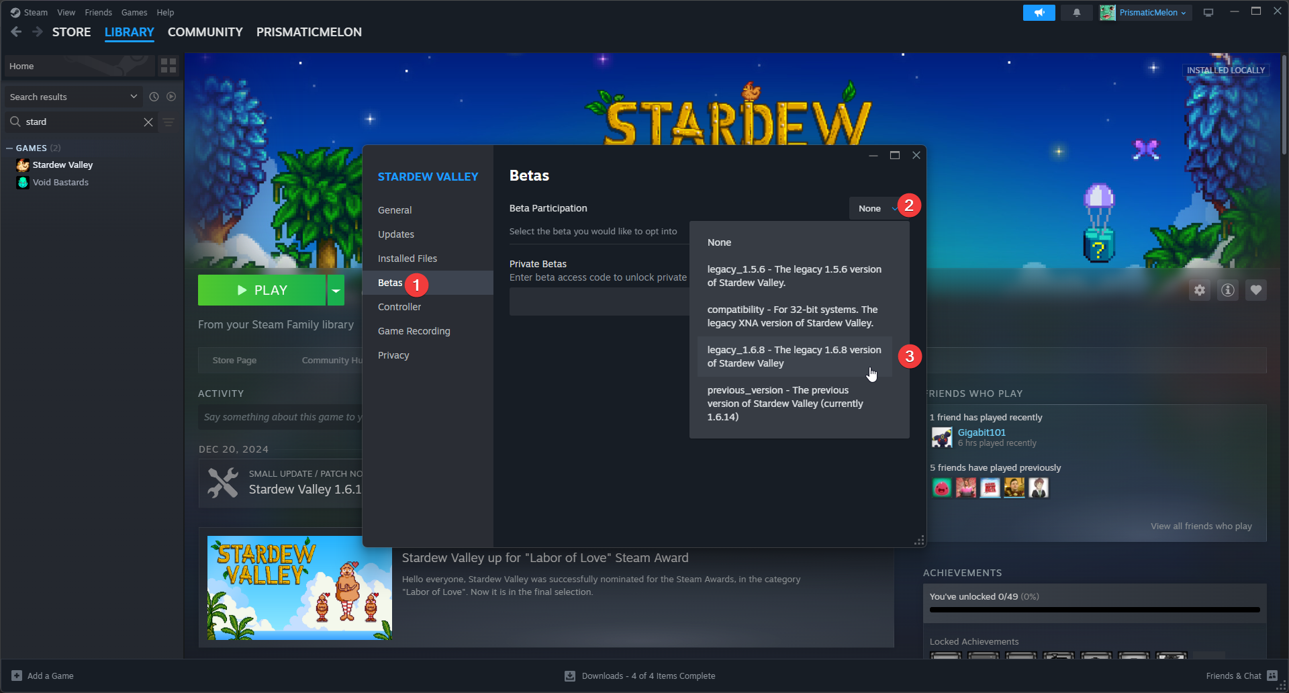Select Controller in properties sidebar
Viewport: 1289px width, 693px height.
click(x=428, y=307)
